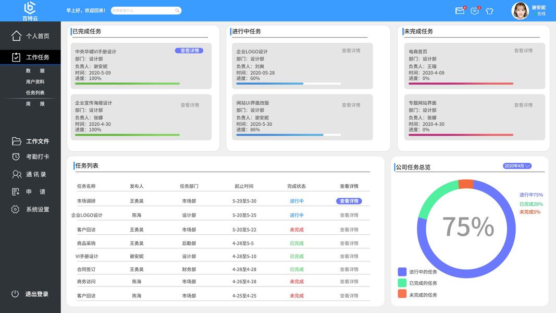This screenshot has width=556, height=313.
Task: Click the 网站UI界面改版 progress bar
Action: pyautogui.click(x=289, y=135)
